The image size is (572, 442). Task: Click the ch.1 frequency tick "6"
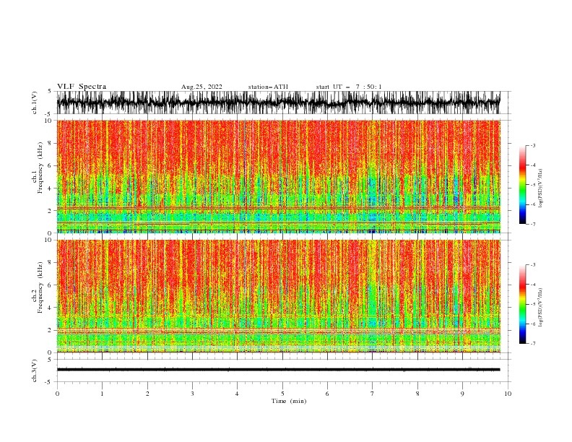tap(50, 166)
